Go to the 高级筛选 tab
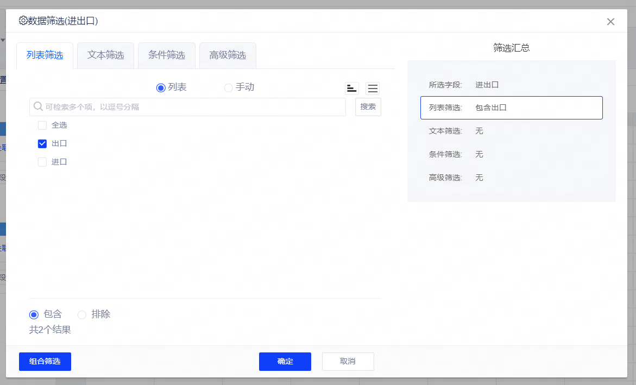Image resolution: width=636 pixels, height=385 pixels. tap(228, 55)
